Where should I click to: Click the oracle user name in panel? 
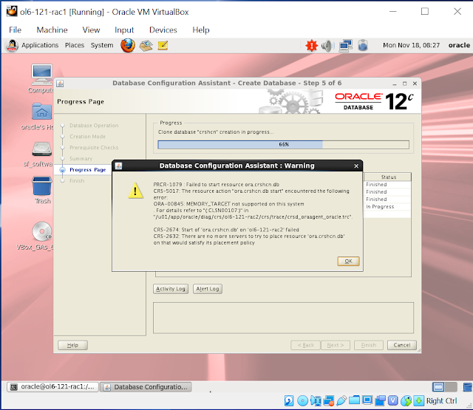pos(459,45)
